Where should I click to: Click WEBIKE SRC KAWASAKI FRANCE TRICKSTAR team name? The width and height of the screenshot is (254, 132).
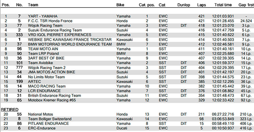pos(70,39)
